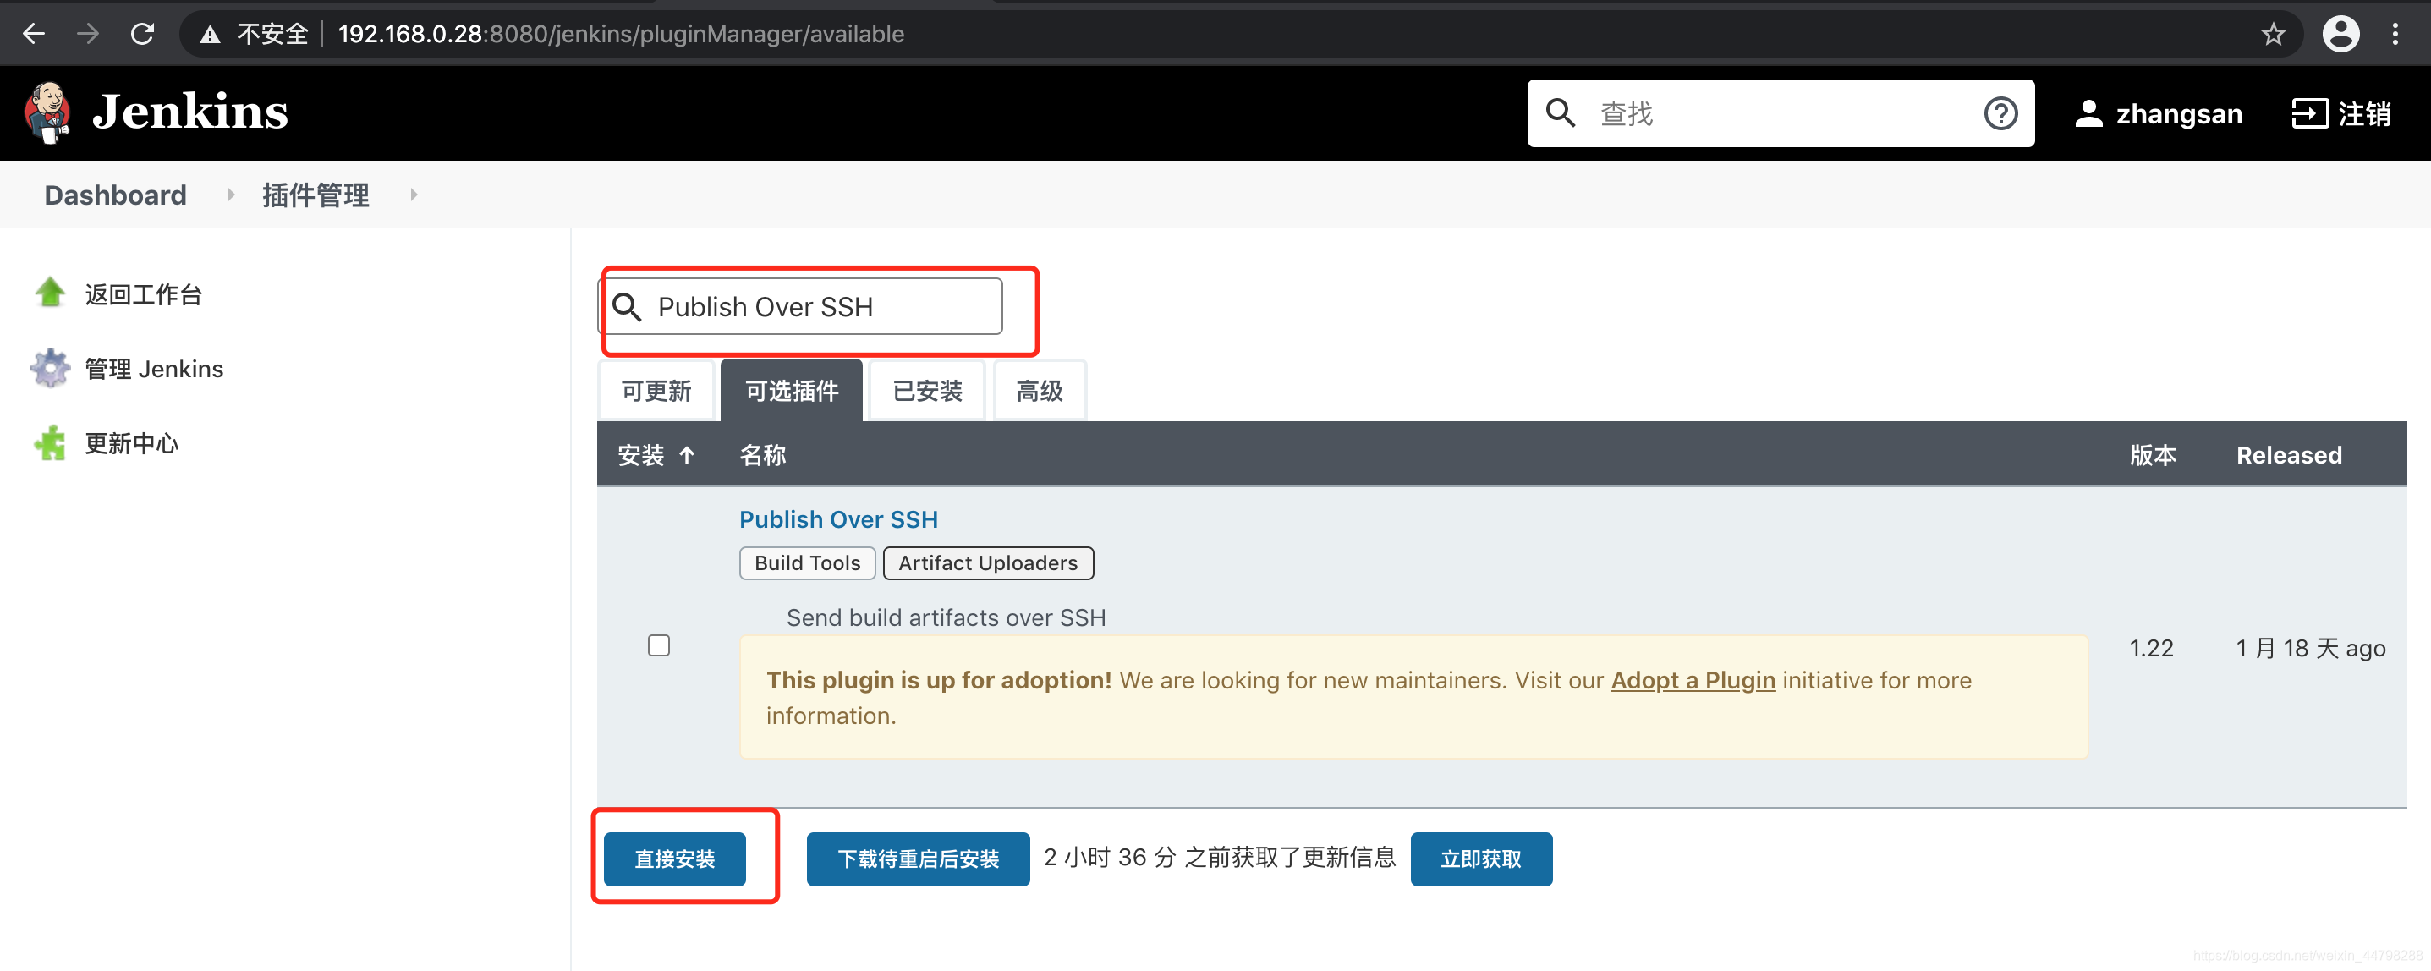Open the Adopt a Plugin link
2431x971 pixels.
[1693, 680]
